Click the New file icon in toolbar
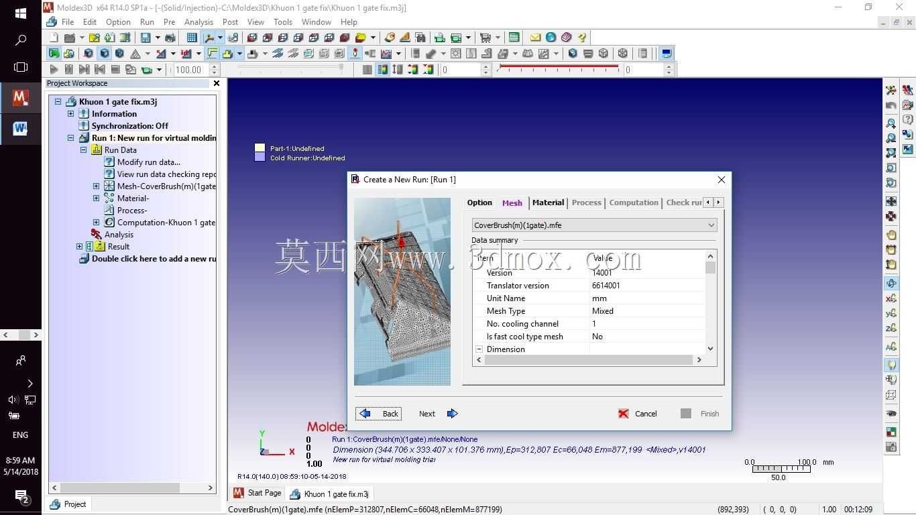 pos(54,38)
